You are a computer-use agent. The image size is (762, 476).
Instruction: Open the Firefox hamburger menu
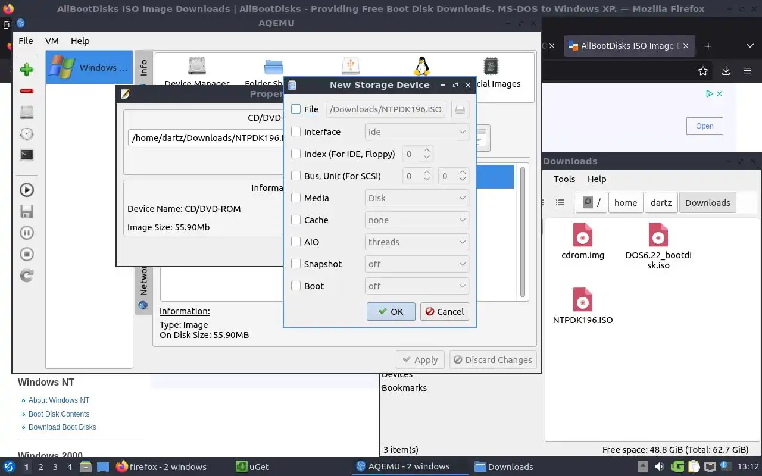(748, 71)
